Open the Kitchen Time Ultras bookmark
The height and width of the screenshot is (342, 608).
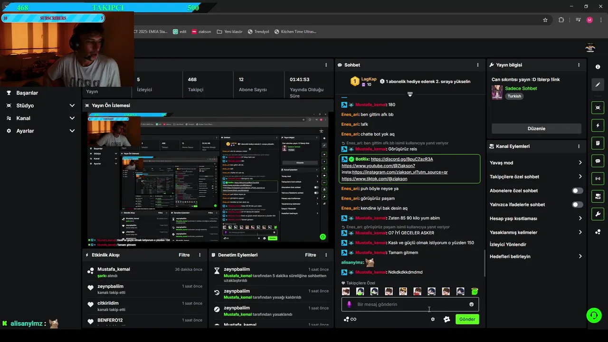(x=295, y=32)
